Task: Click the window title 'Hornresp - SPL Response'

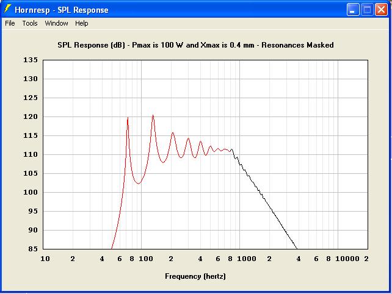Action: [62, 10]
